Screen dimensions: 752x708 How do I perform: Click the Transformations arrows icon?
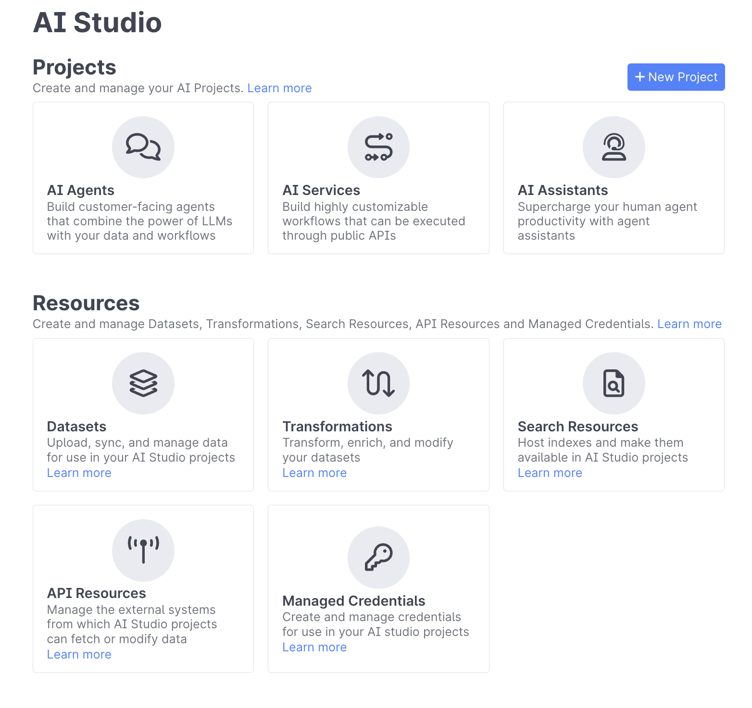pos(379,383)
